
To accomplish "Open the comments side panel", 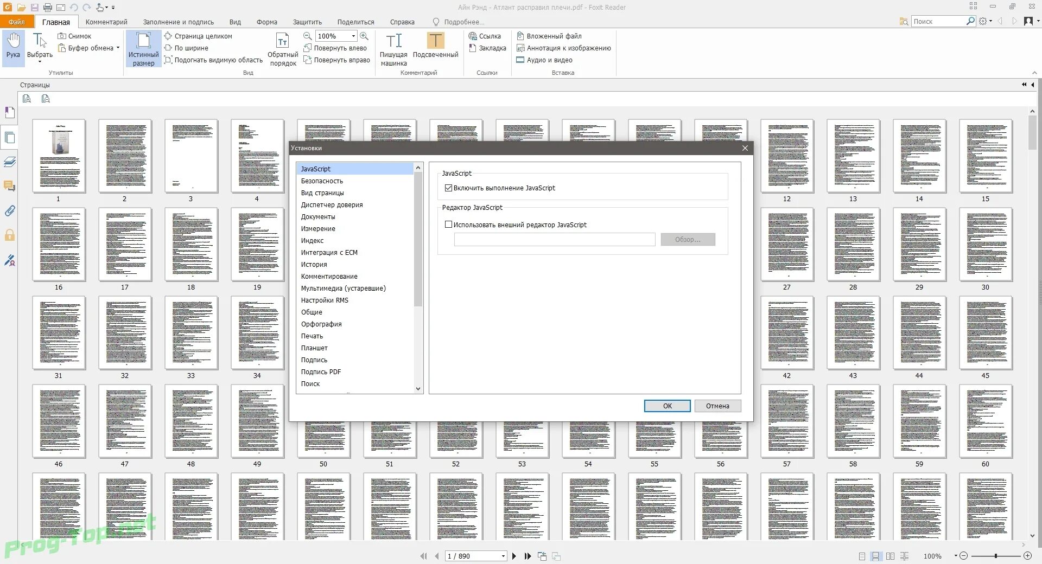I will coord(10,186).
